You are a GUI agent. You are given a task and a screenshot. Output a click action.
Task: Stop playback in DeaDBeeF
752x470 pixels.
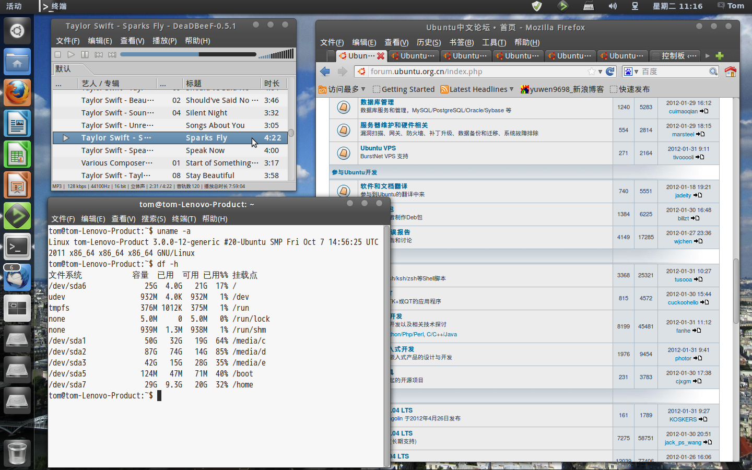click(x=58, y=54)
